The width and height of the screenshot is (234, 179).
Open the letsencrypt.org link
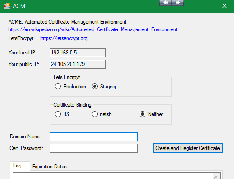[64, 38]
